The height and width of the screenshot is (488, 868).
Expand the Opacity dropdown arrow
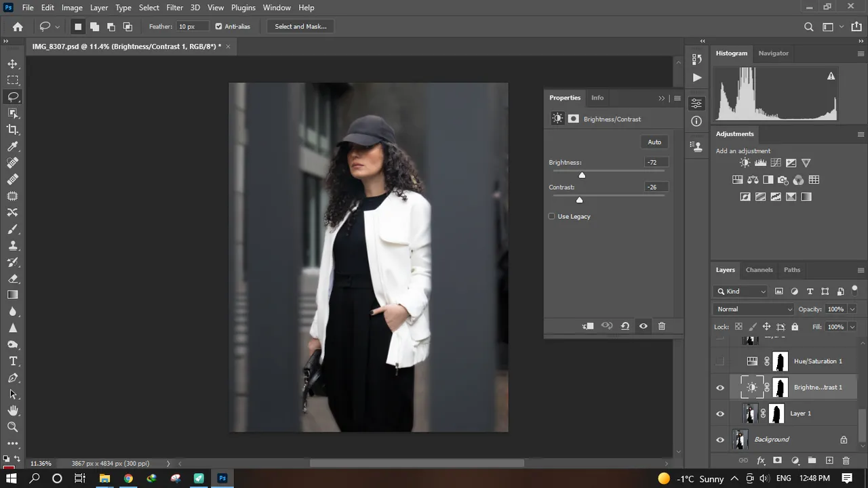[852, 309]
